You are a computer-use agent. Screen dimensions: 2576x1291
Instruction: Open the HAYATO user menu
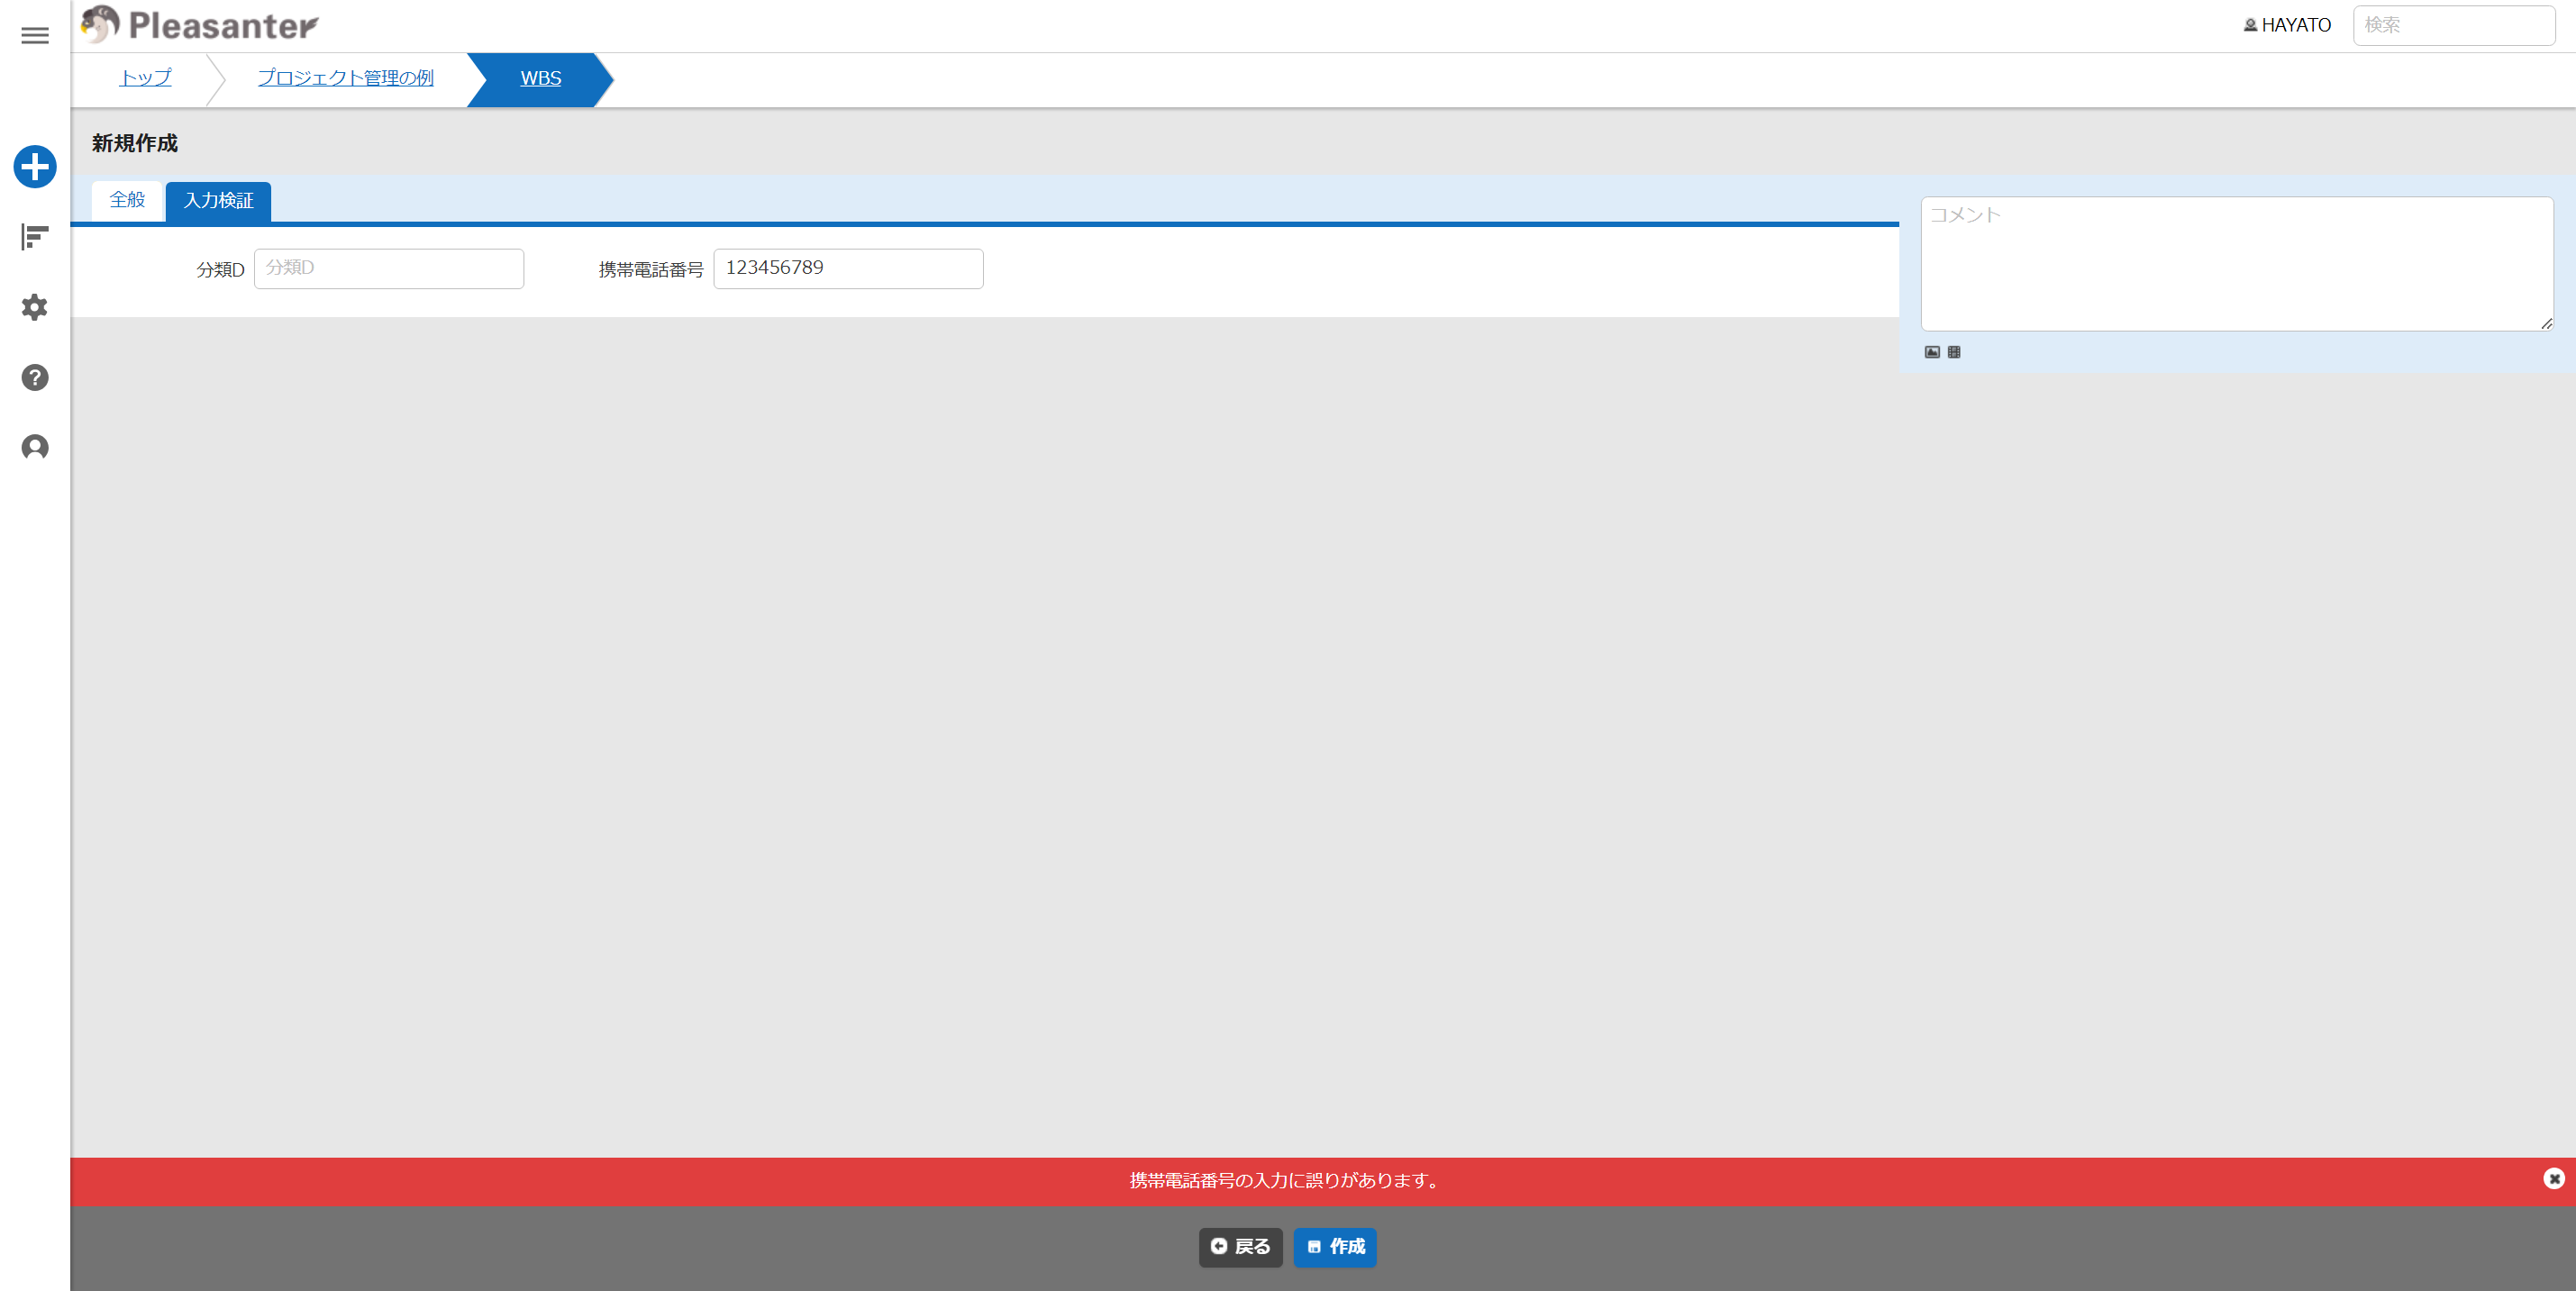pyautogui.click(x=2287, y=25)
